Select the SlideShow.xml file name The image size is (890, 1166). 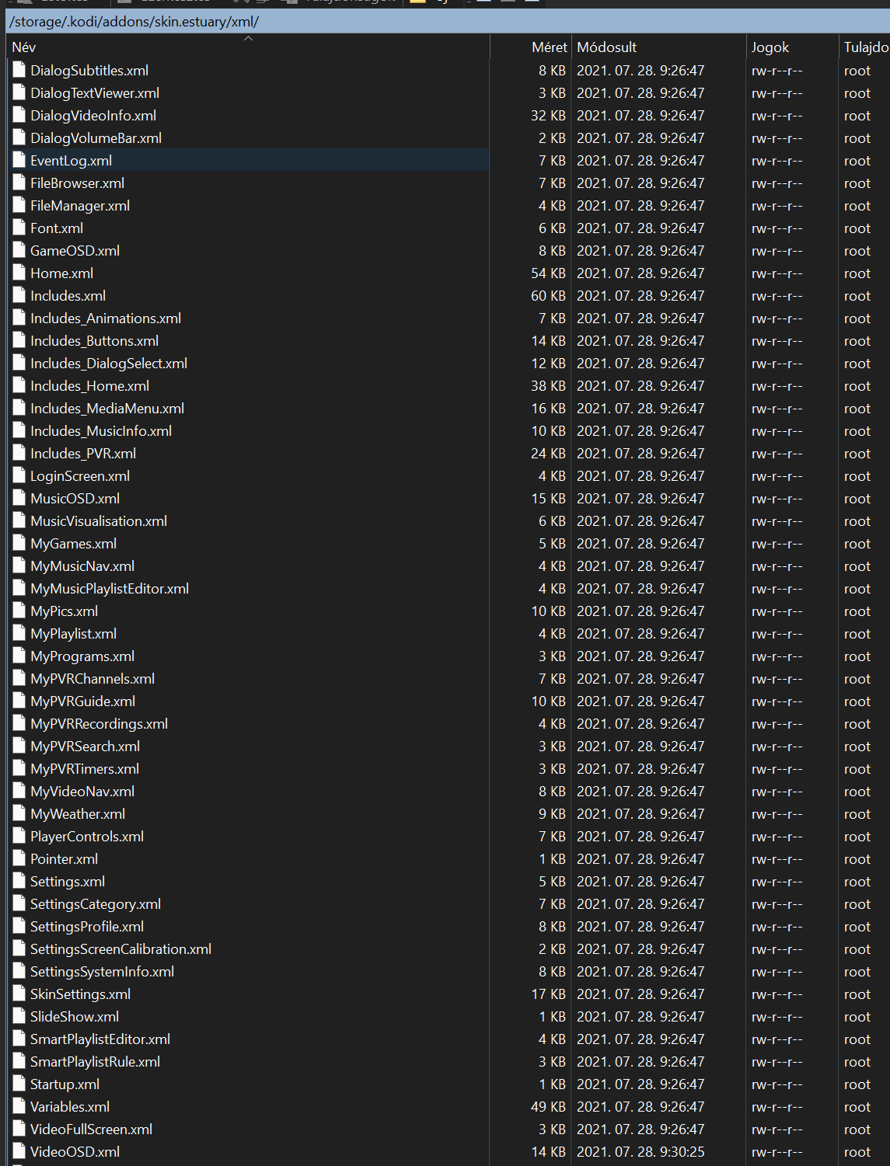[75, 1016]
